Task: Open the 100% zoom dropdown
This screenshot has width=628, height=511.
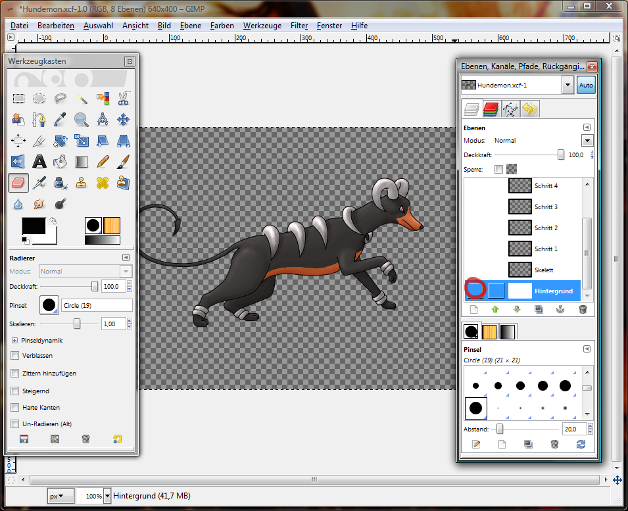Action: [x=107, y=496]
